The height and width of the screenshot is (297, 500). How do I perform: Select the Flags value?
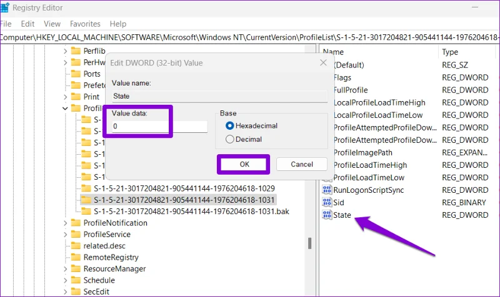pyautogui.click(x=342, y=77)
